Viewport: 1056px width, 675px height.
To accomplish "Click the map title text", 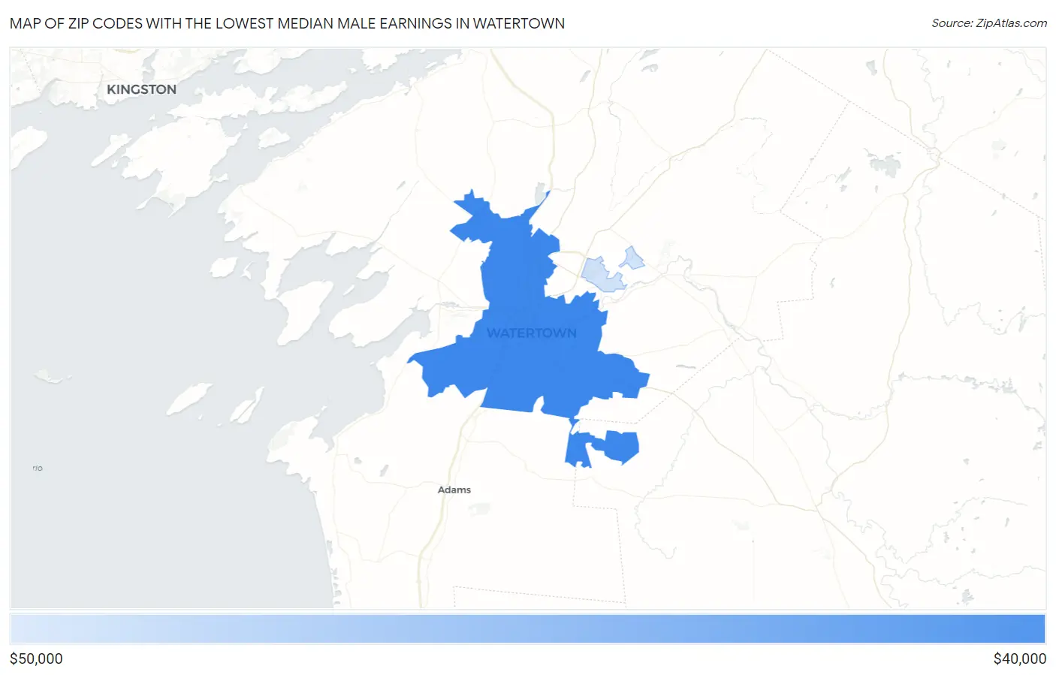I will [287, 23].
